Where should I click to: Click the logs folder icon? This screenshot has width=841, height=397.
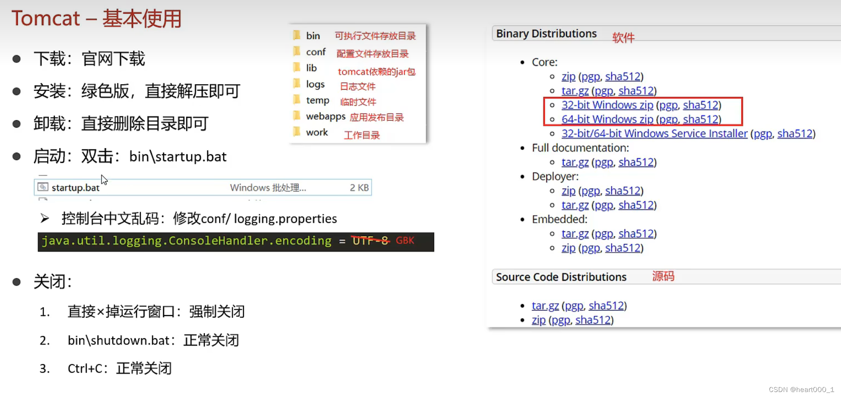(297, 83)
